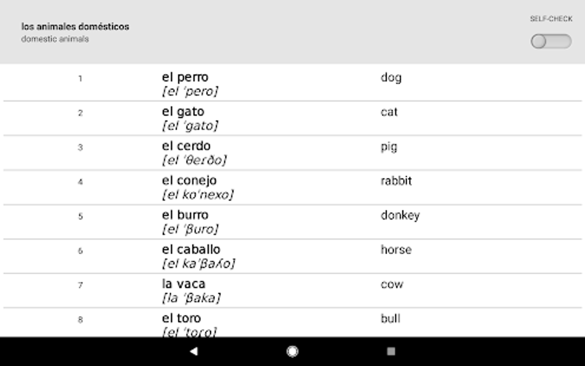Click the "el conejo" vocabulary item
Image resolution: width=585 pixels, height=366 pixels.
(189, 181)
